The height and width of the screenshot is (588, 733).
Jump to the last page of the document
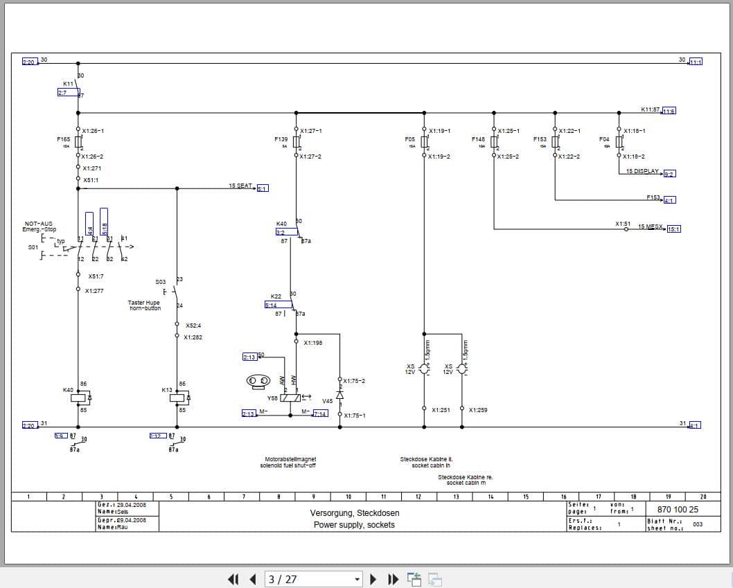coord(394,579)
